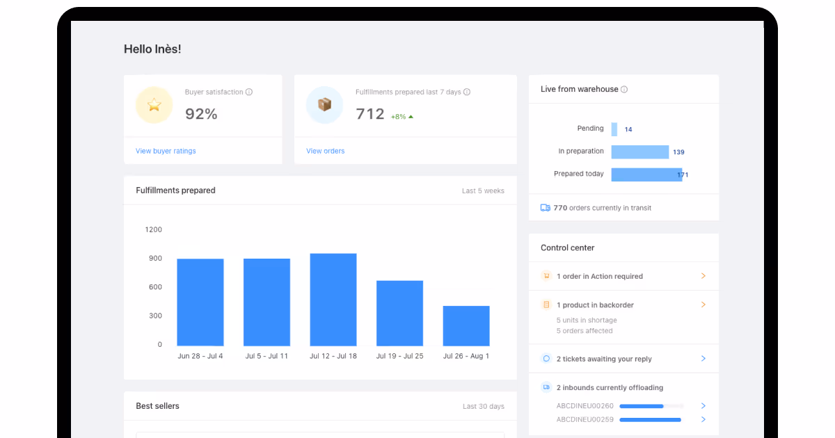Viewport: 835px width, 438px height.
Task: Click the Buyer satisfaction star icon
Action: [x=154, y=105]
